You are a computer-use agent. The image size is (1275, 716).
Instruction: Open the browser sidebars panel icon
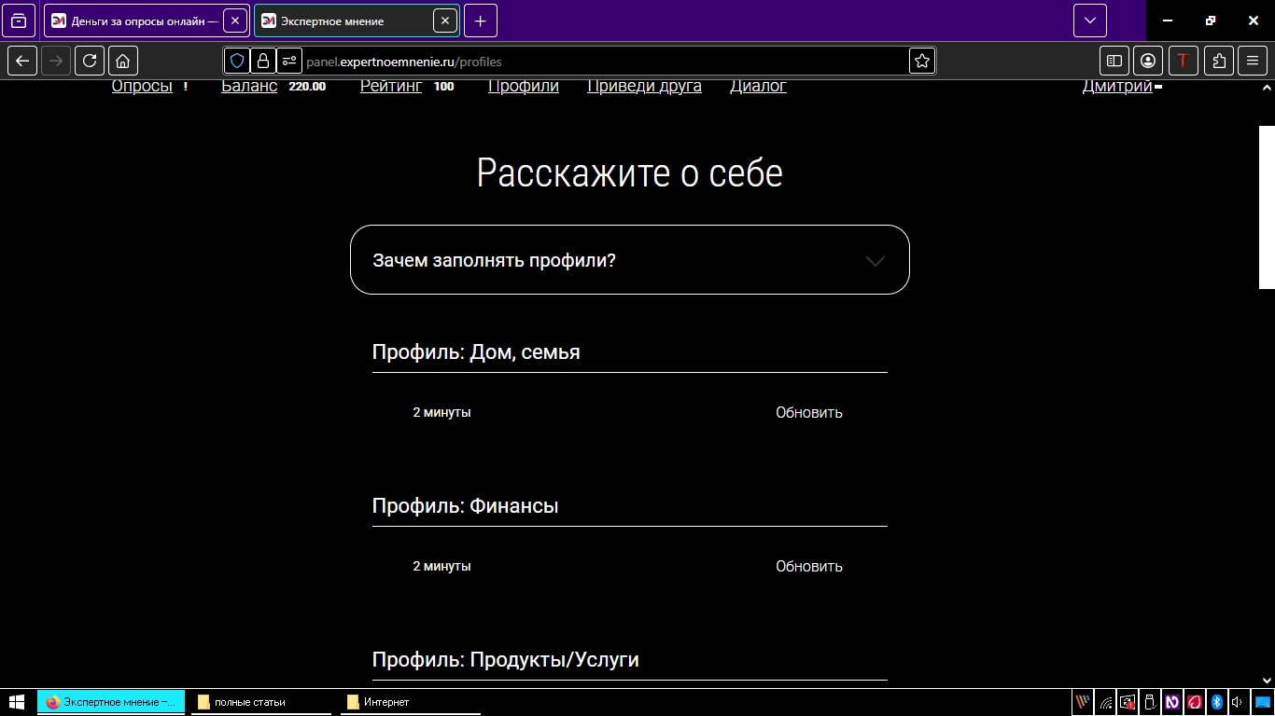[x=1114, y=61]
